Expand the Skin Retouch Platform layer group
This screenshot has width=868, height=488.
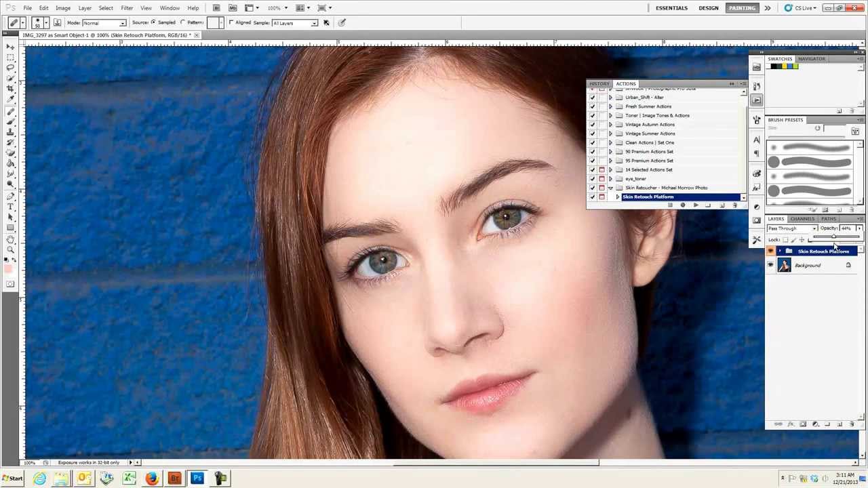(779, 251)
